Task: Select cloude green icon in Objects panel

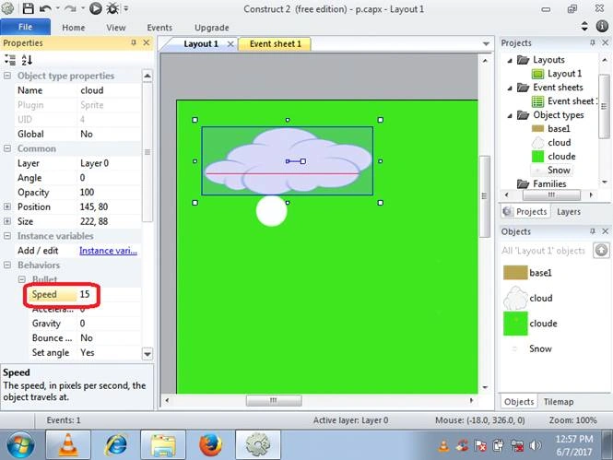Action: coord(515,324)
